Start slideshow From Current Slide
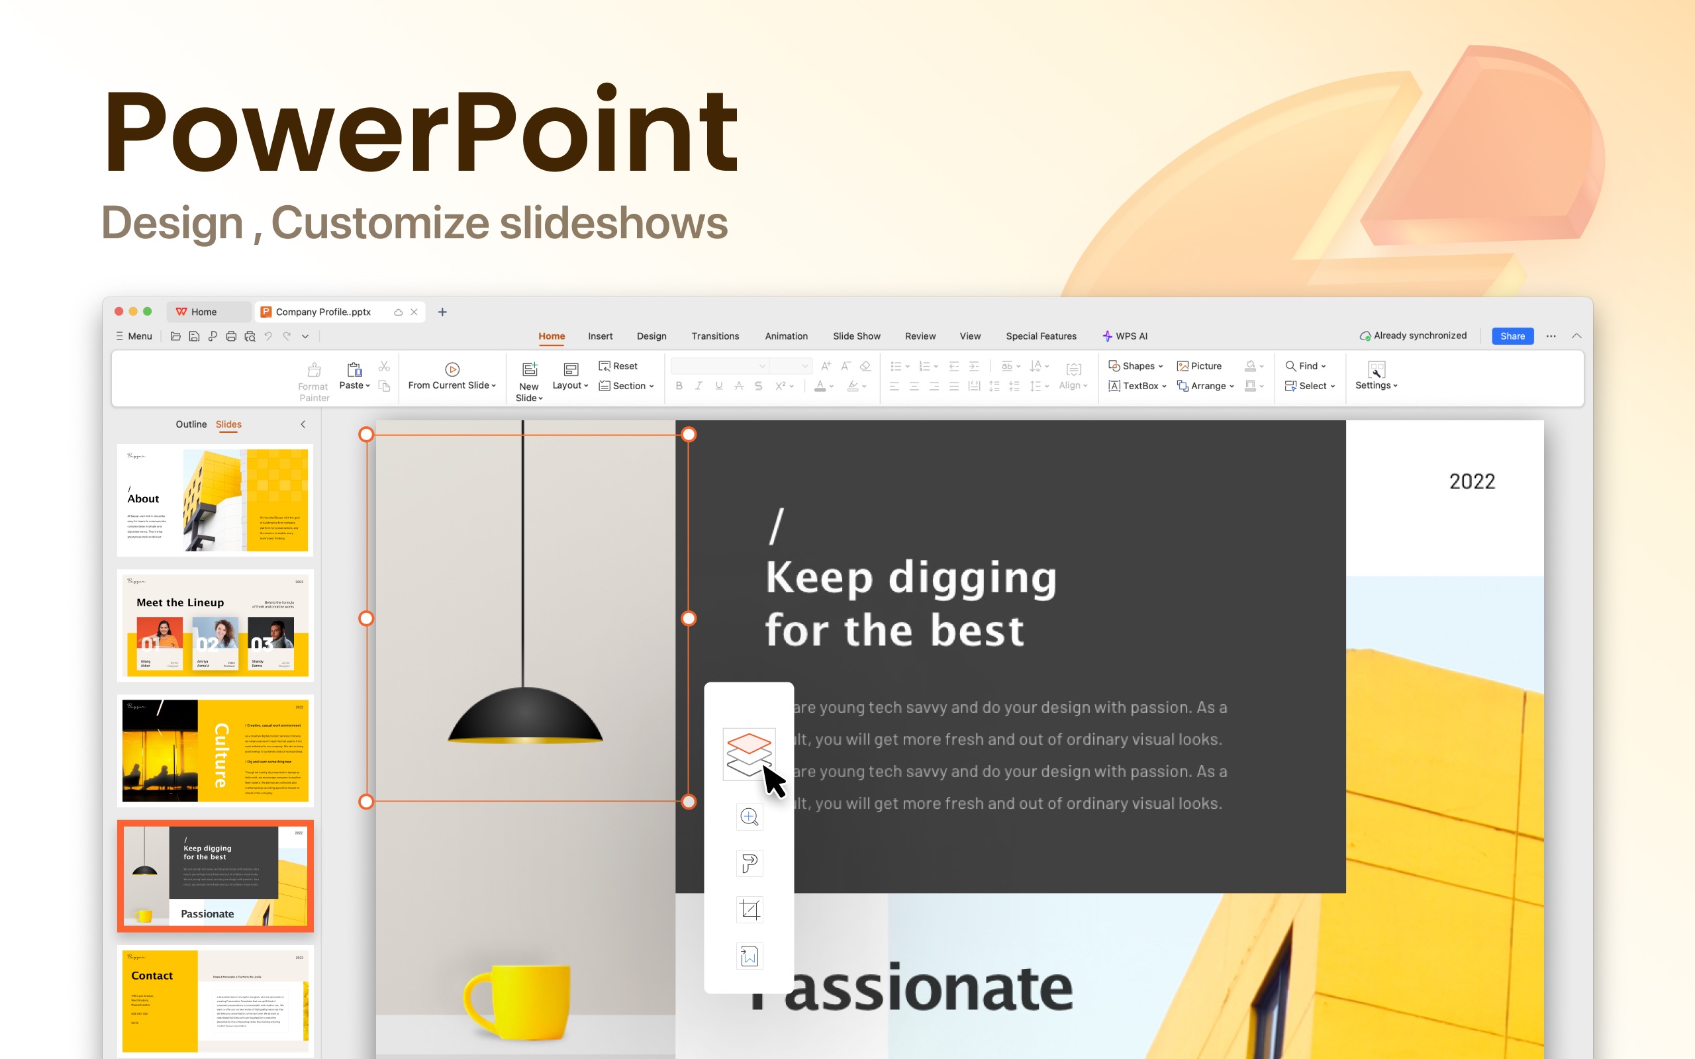The height and width of the screenshot is (1059, 1695). pos(452,377)
